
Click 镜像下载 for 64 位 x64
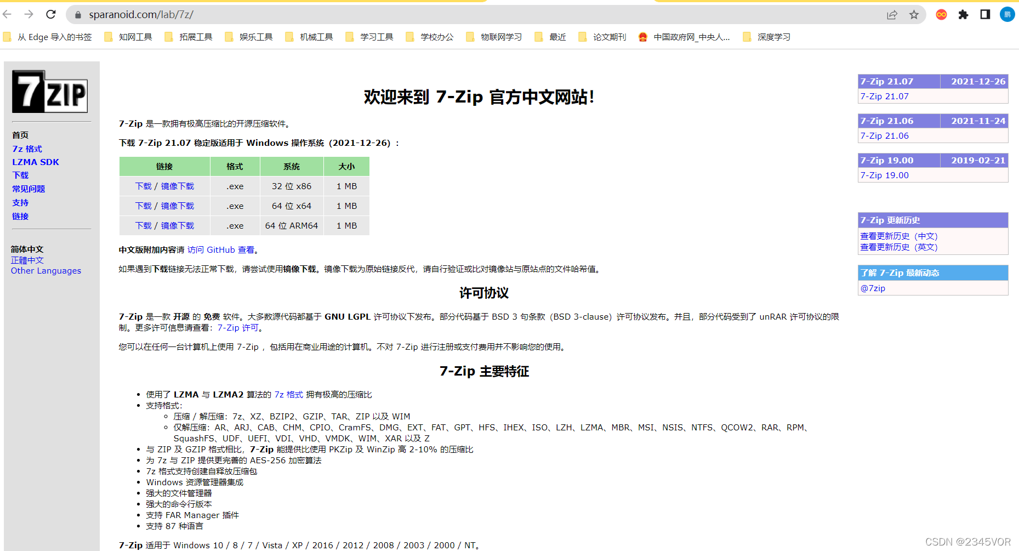pos(178,206)
